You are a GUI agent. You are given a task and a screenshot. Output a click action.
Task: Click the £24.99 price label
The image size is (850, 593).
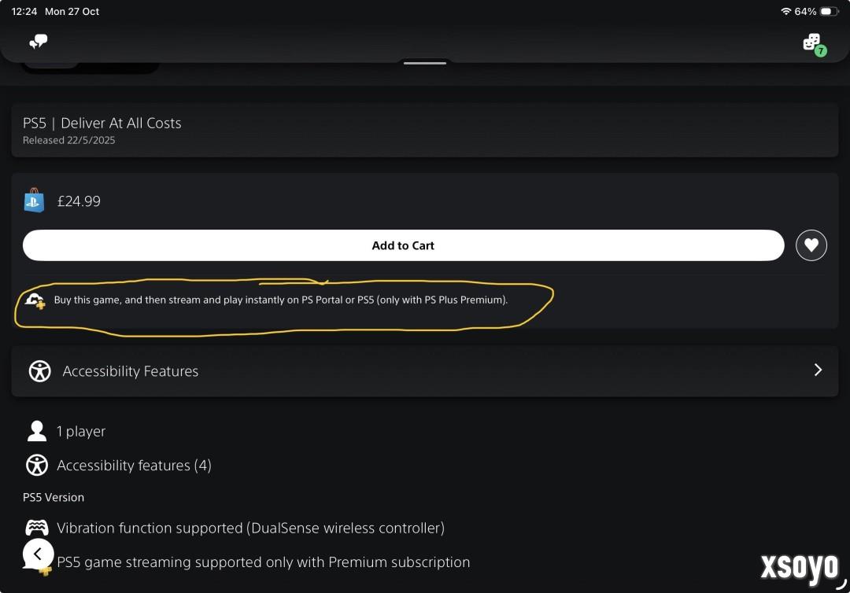[79, 201]
